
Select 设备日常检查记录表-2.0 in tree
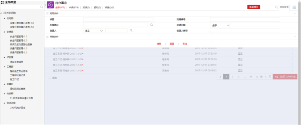22,27
